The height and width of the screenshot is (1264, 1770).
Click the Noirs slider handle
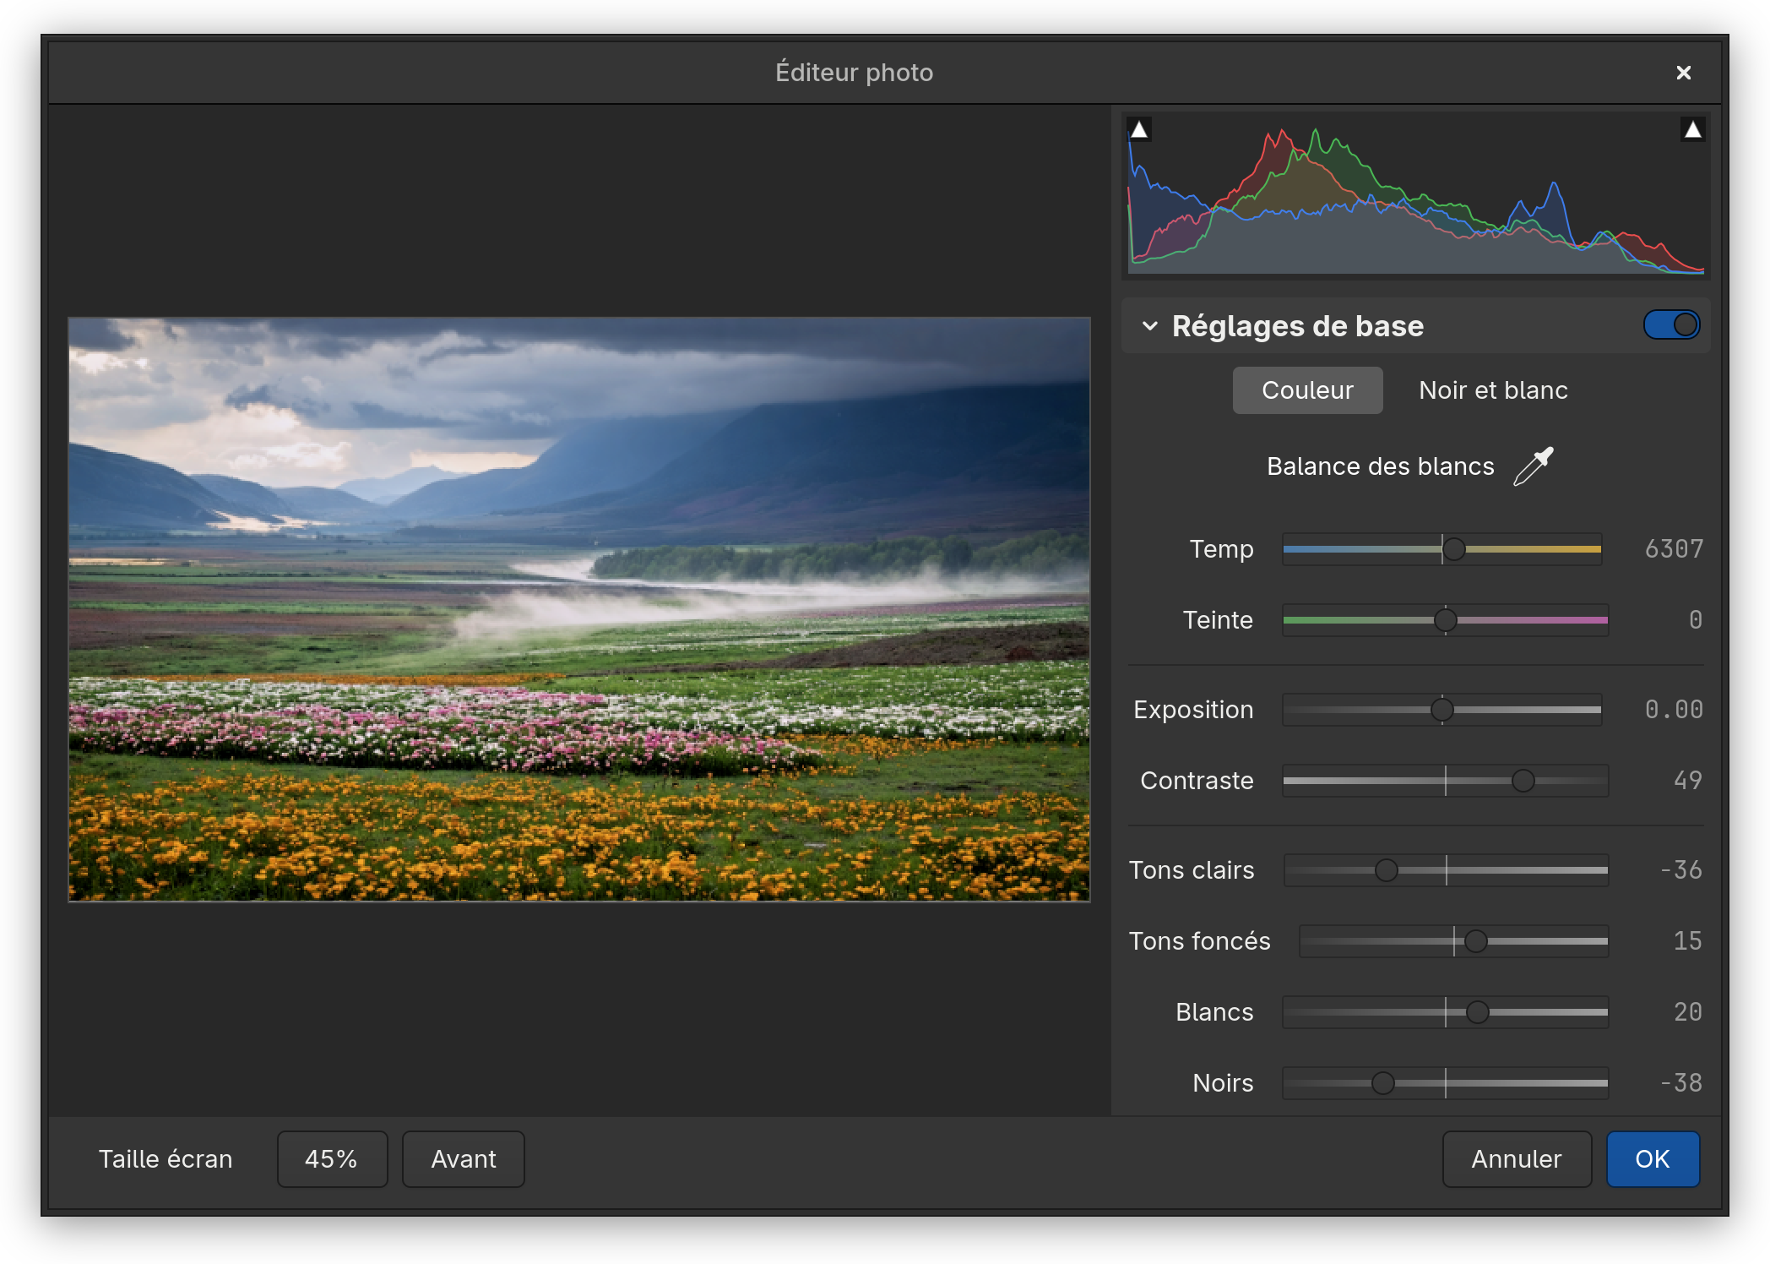pos(1382,1083)
